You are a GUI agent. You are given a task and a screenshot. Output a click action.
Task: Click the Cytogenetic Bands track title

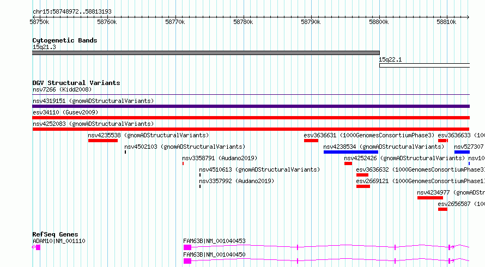point(65,40)
